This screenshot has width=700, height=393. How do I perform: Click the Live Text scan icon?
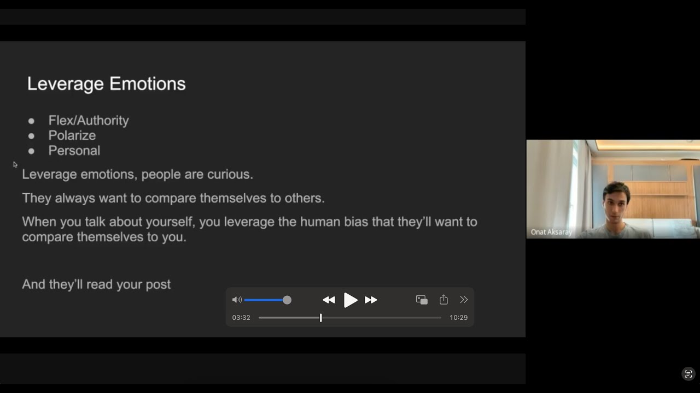689,374
